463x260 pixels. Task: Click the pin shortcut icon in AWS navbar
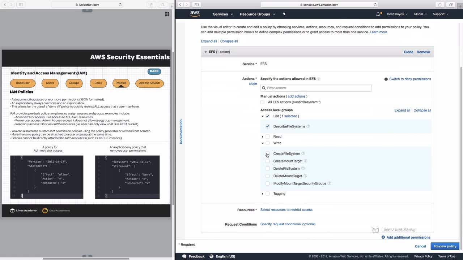[284, 14]
